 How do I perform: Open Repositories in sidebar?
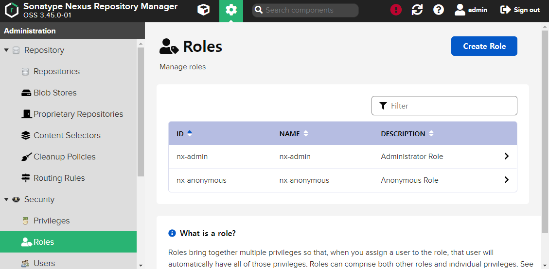click(57, 72)
